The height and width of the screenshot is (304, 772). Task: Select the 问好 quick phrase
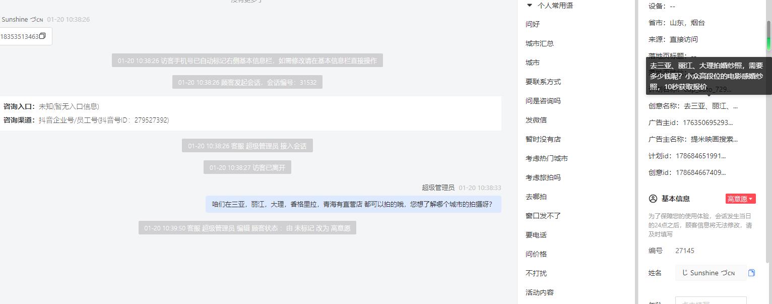pos(533,24)
